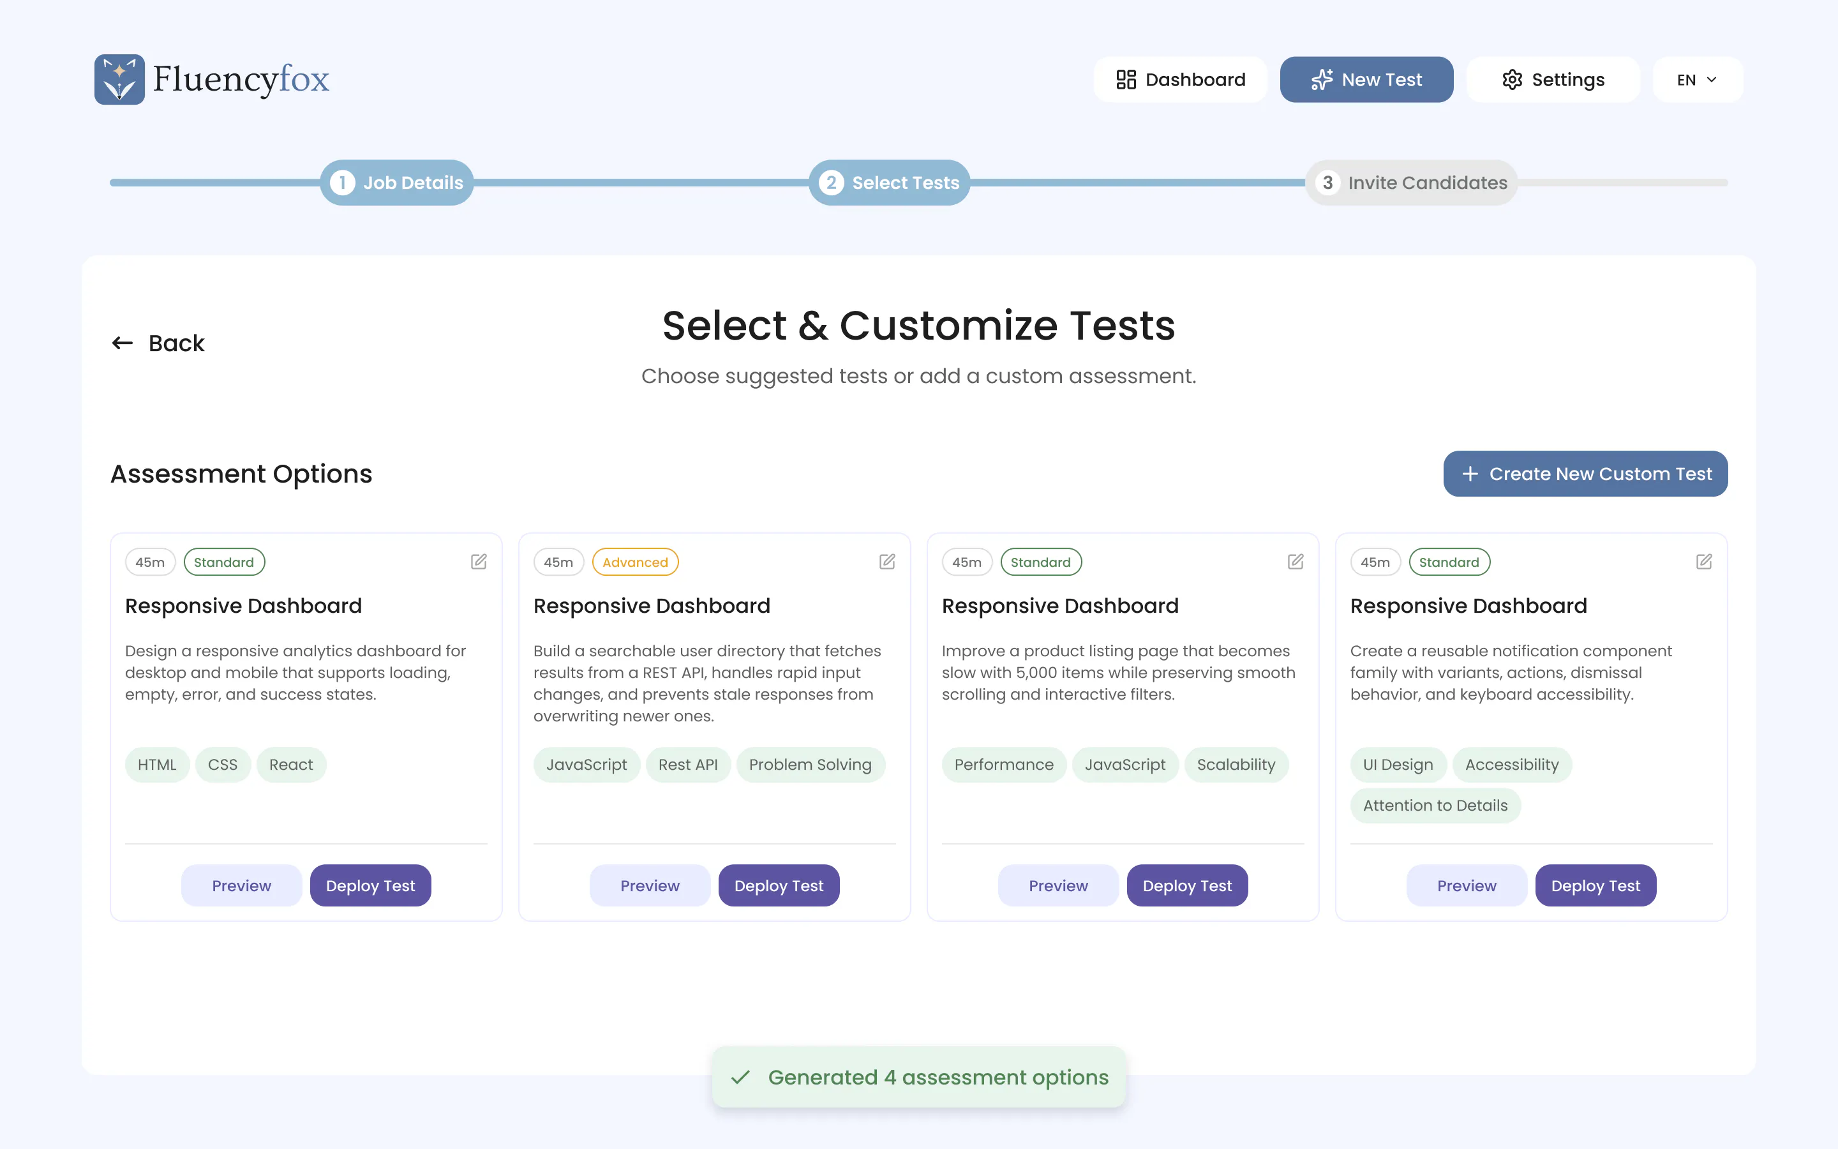Click the Rest API skill tag

pos(688,765)
